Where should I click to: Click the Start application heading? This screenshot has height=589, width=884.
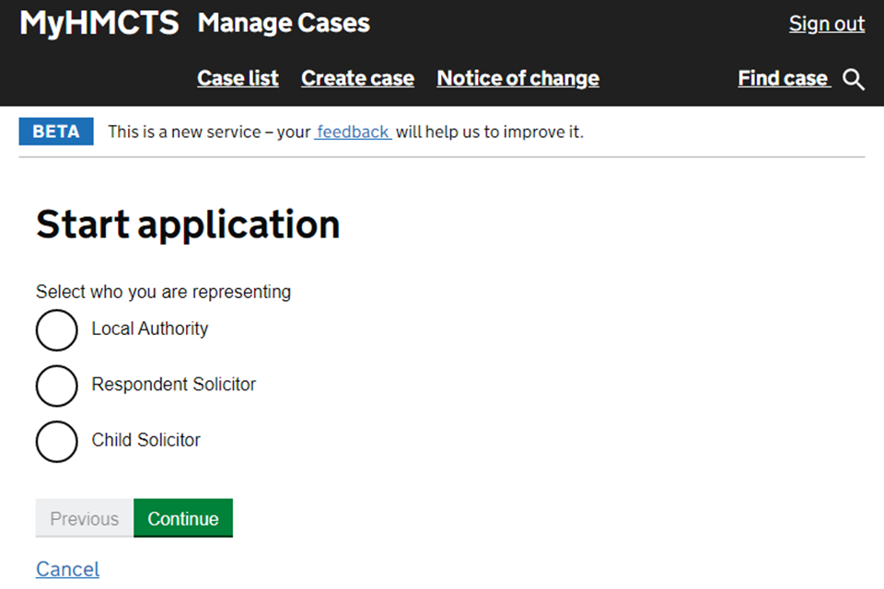coord(188,225)
